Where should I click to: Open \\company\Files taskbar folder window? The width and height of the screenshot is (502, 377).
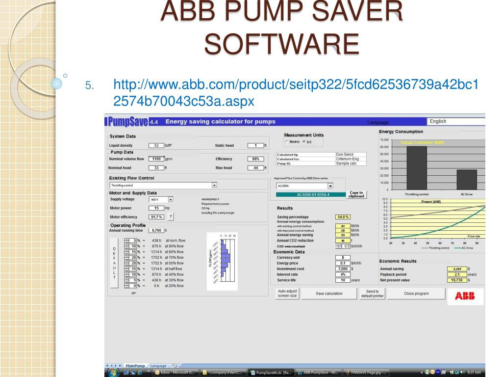pos(224,373)
